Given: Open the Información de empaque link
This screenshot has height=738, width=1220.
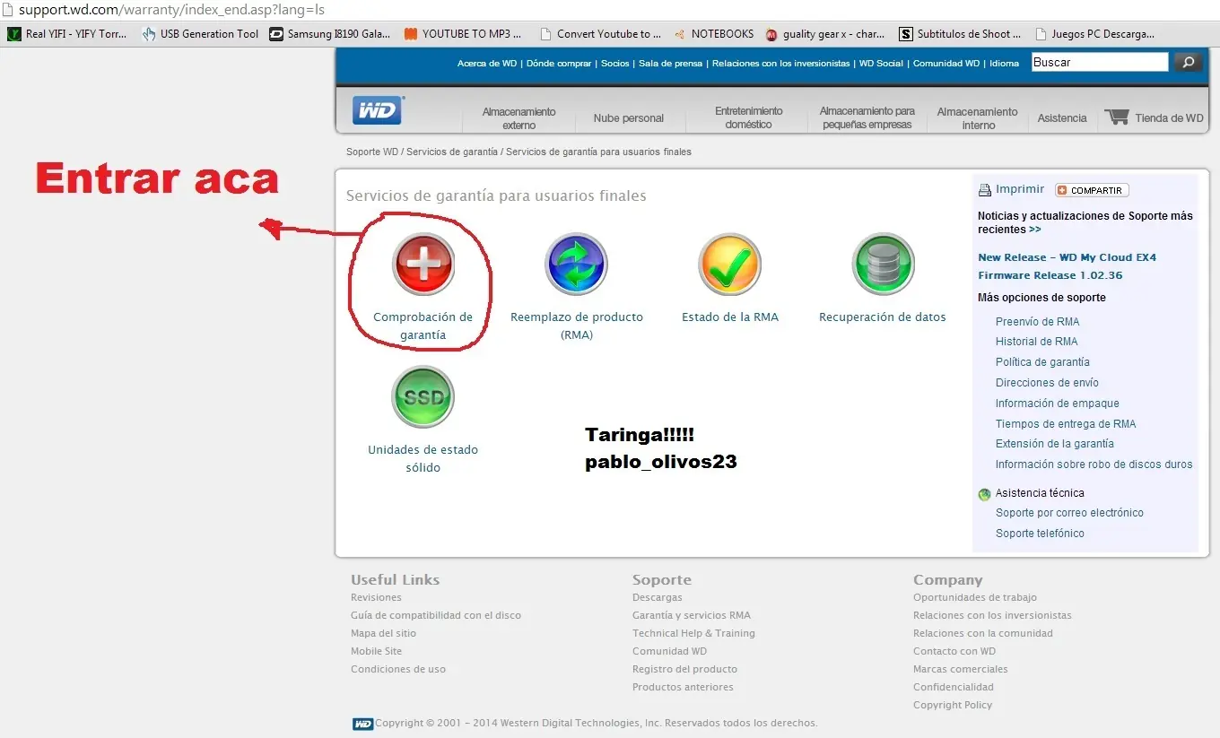Looking at the screenshot, I should (x=1058, y=404).
